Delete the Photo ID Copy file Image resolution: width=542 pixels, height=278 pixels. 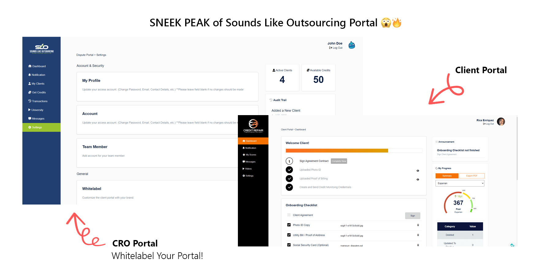[x=418, y=225]
